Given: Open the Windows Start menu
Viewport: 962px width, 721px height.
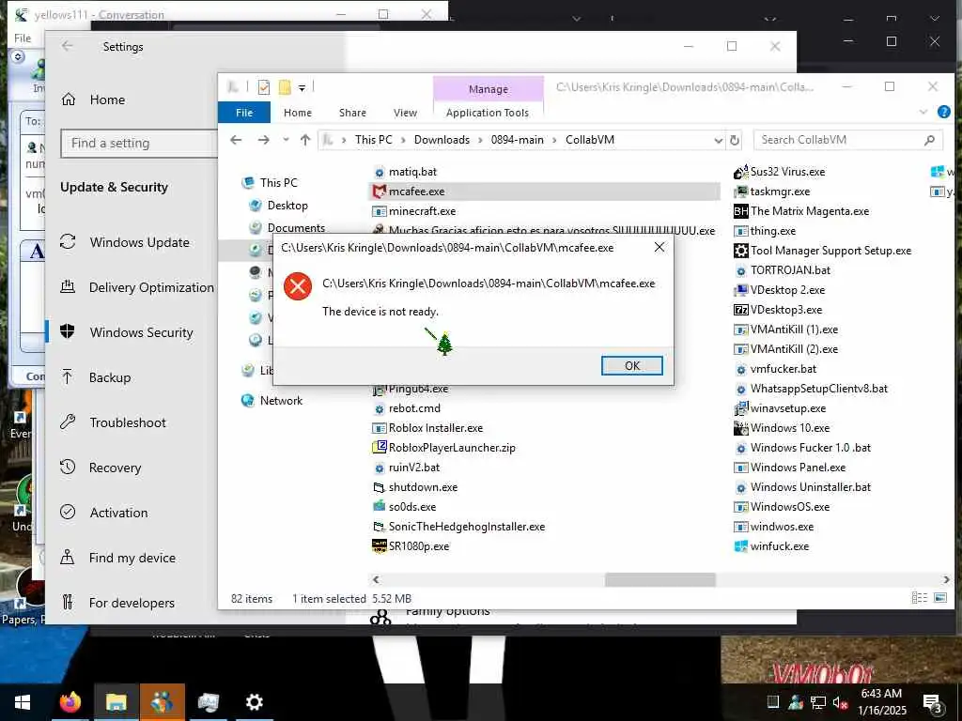Looking at the screenshot, I should click(23, 702).
